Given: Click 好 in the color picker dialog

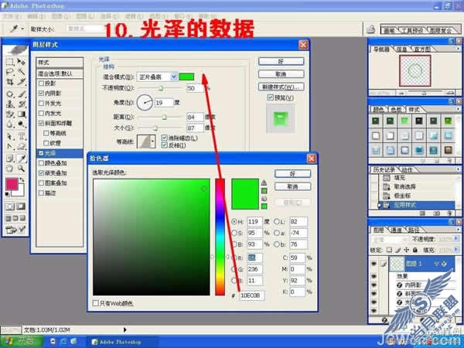Looking at the screenshot, I should (x=292, y=174).
